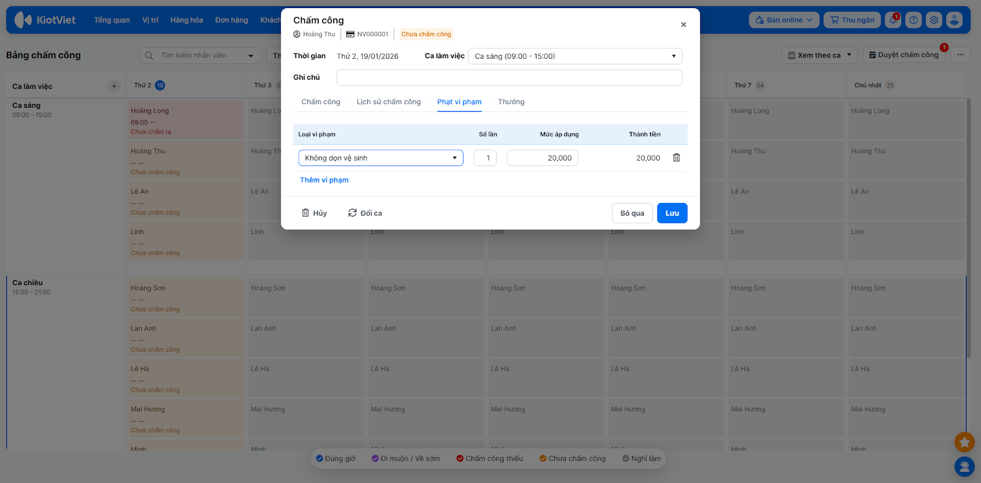Open the Bán online dropdown
This screenshot has height=483, width=981.
coord(784,20)
